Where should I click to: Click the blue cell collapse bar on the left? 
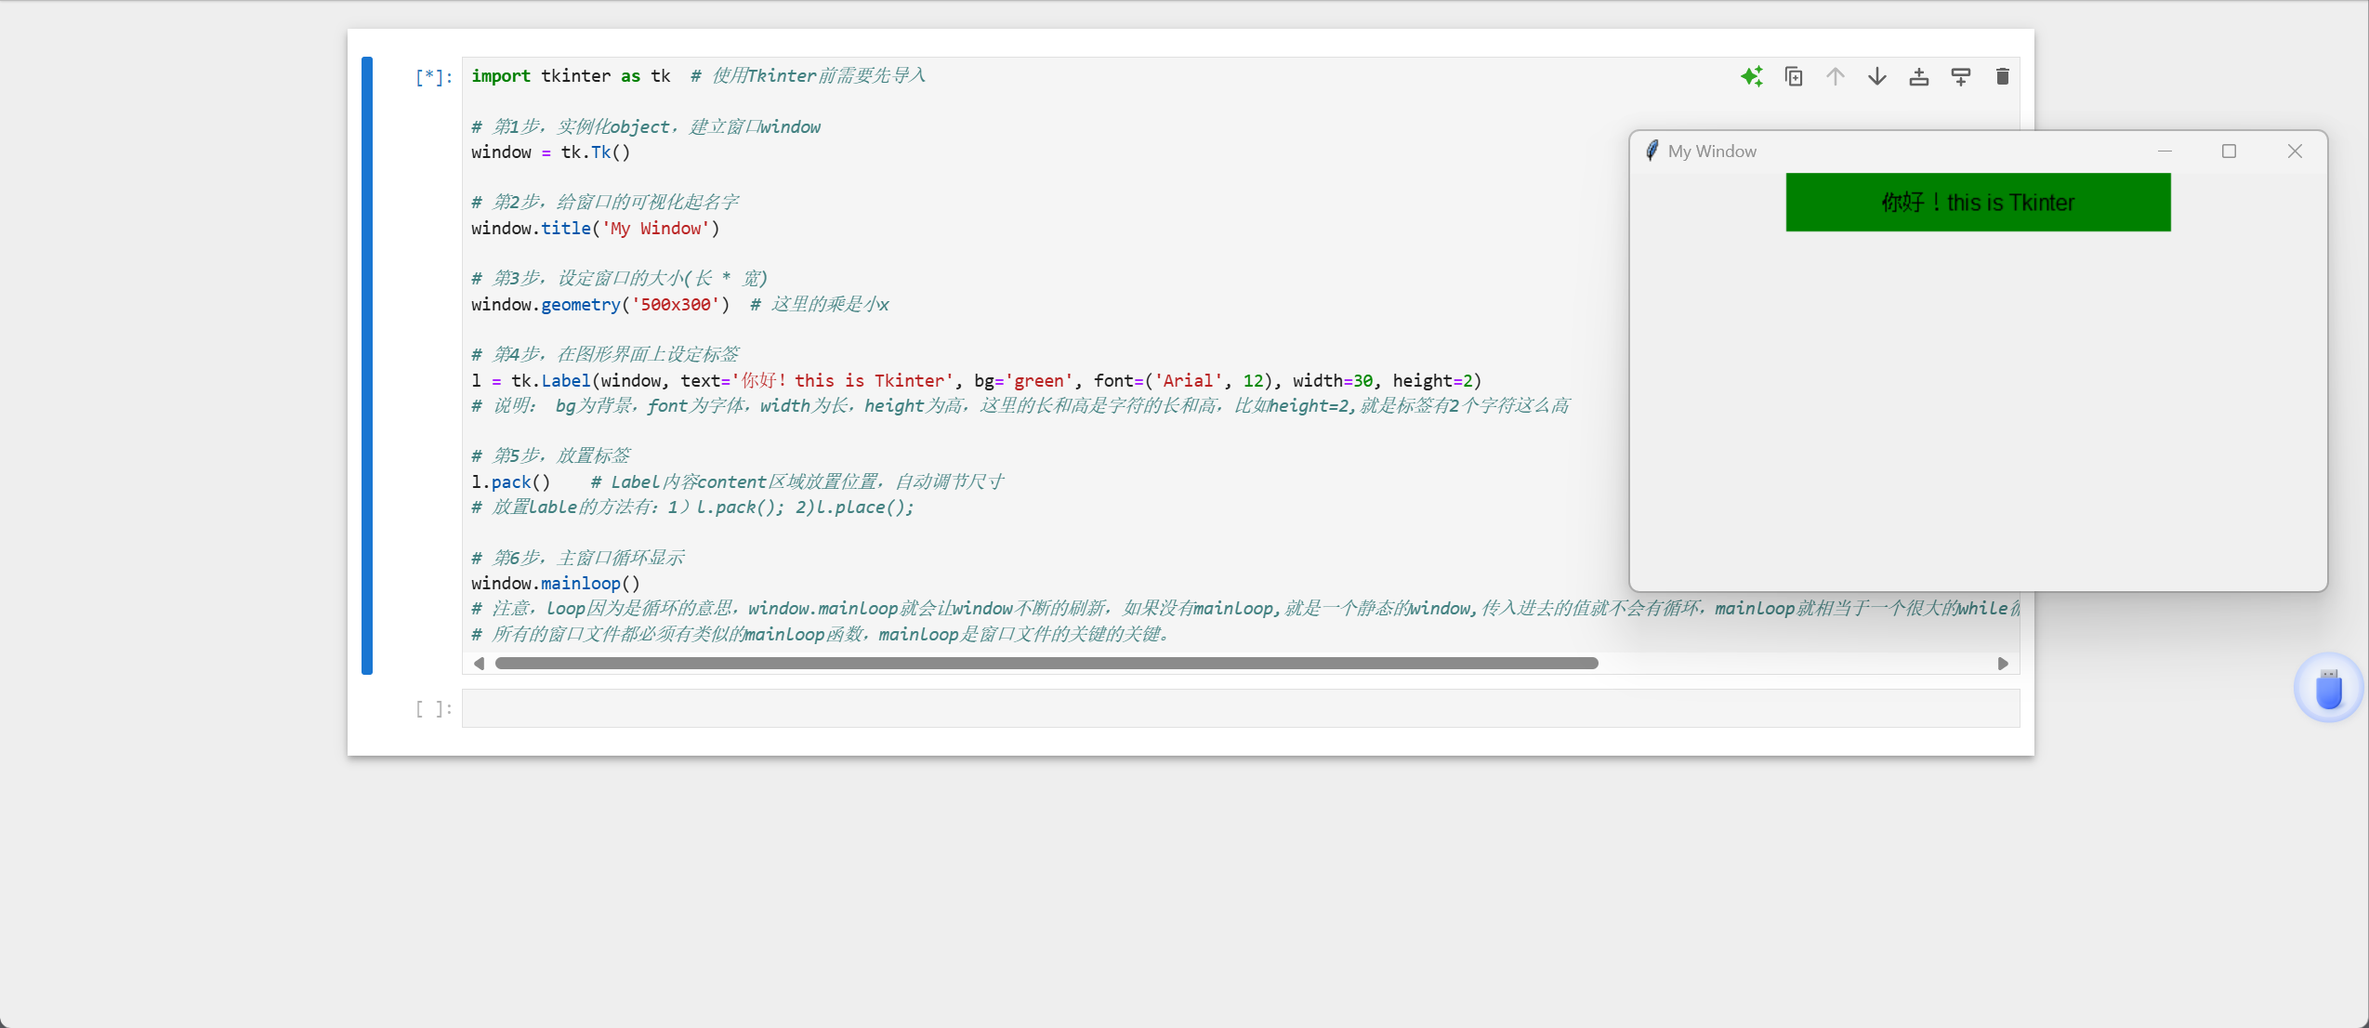coord(367,365)
